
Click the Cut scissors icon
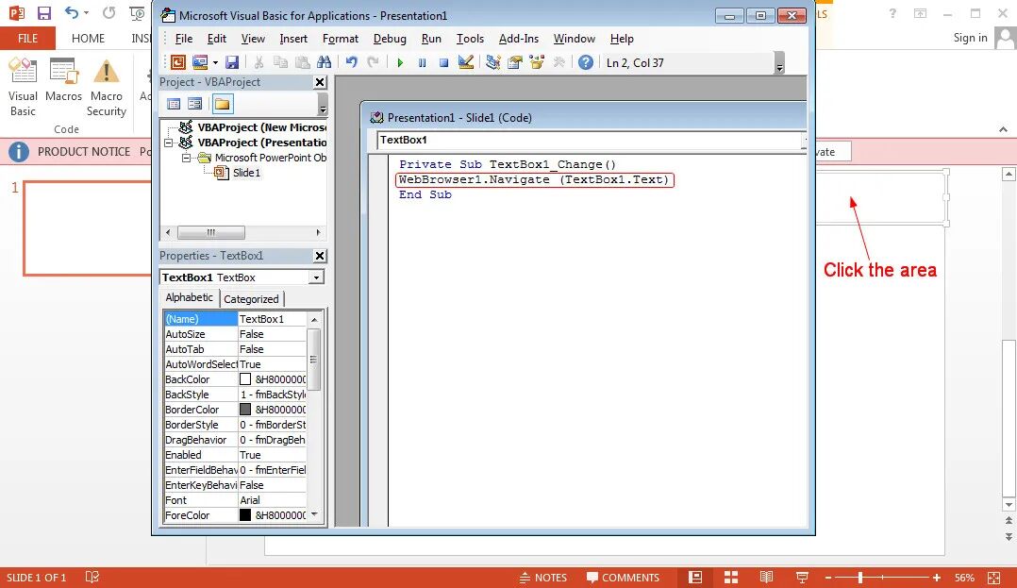[258, 62]
